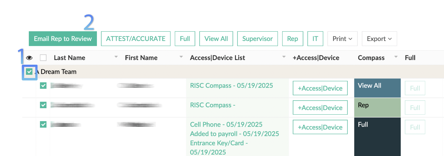Uncheck the Cell Phone row checkbox
This screenshot has height=156, width=444.
[x=43, y=124]
